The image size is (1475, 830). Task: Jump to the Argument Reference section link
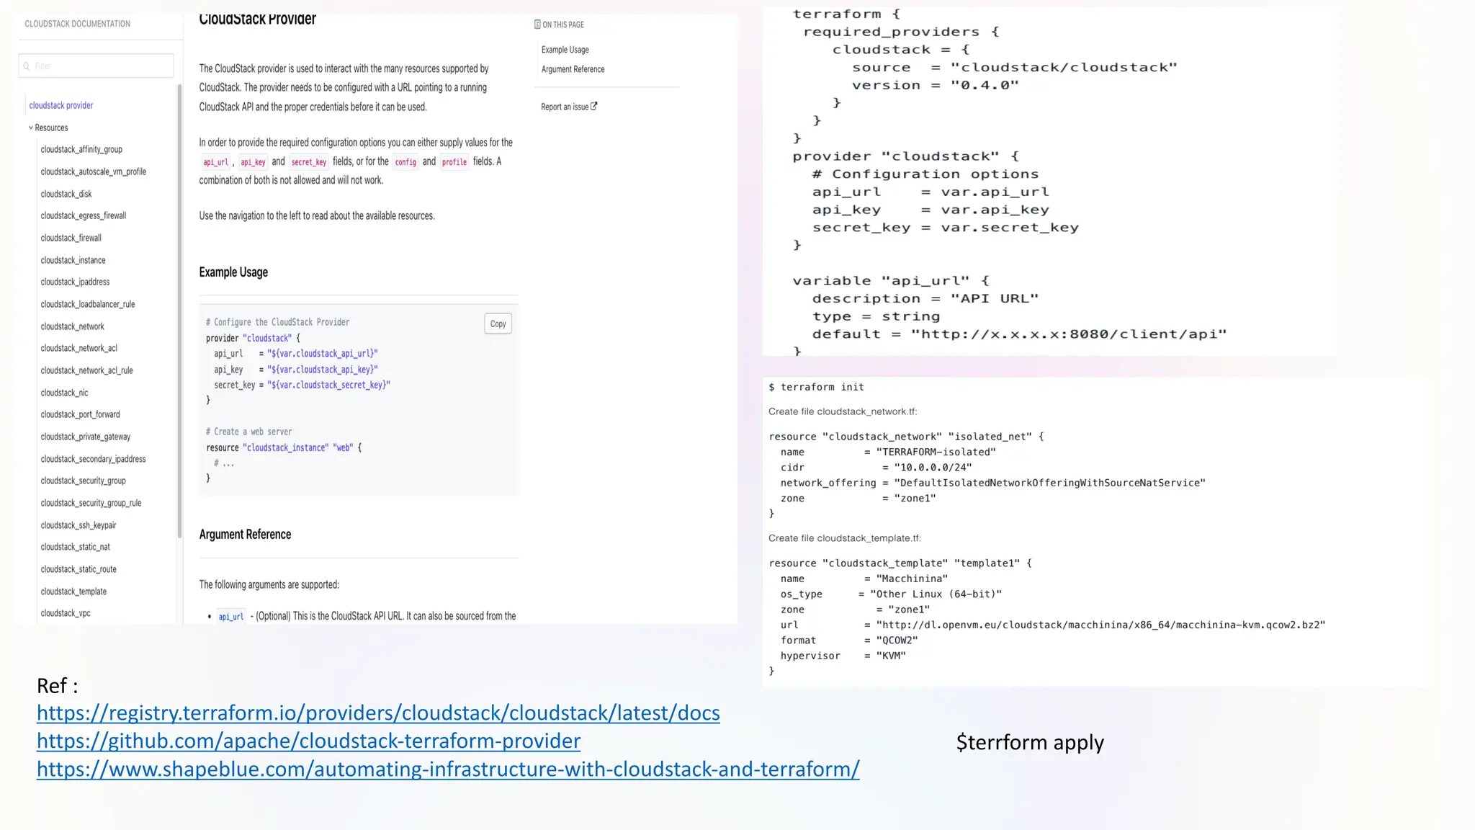click(573, 69)
